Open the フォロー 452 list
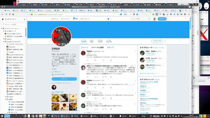The image size is (210, 118). pyautogui.click(x=92, y=41)
